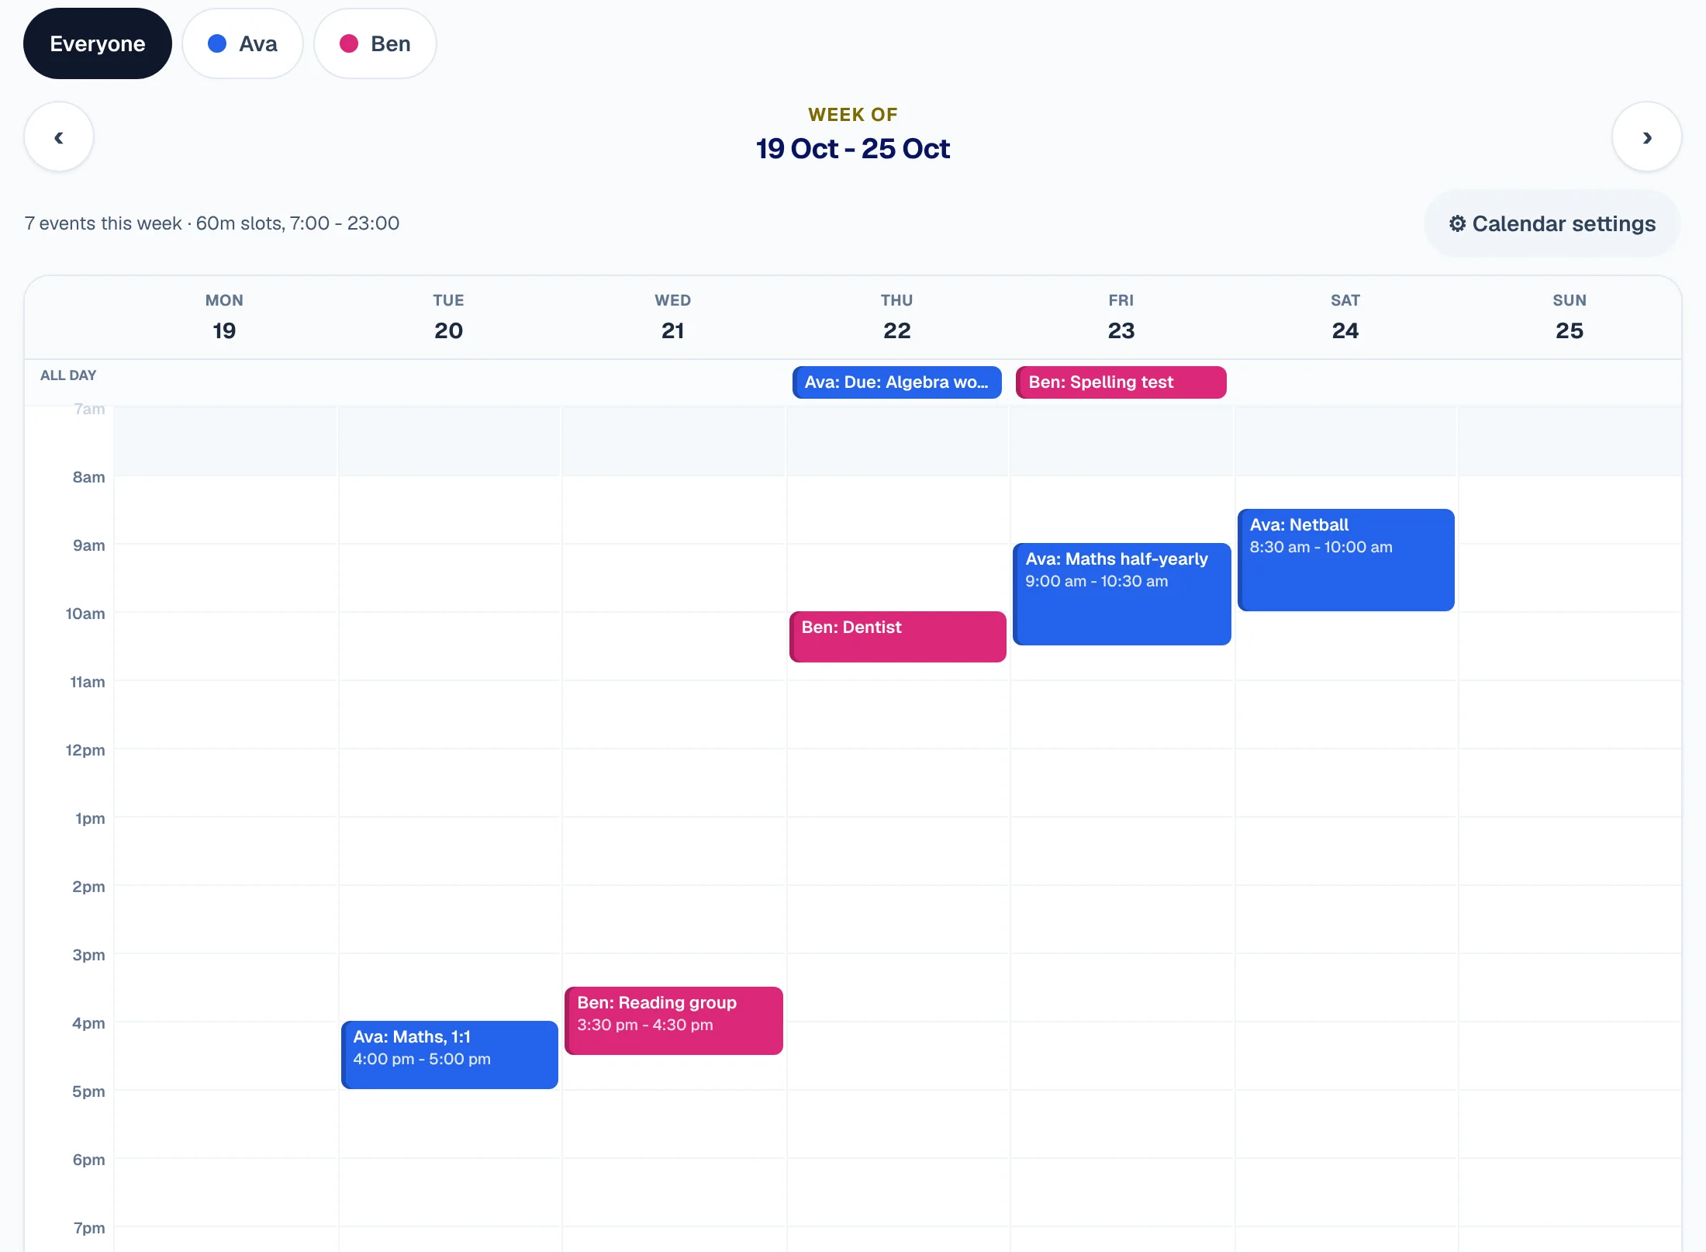Filter calendar by Ben
The width and height of the screenshot is (1706, 1252).
[x=375, y=43]
